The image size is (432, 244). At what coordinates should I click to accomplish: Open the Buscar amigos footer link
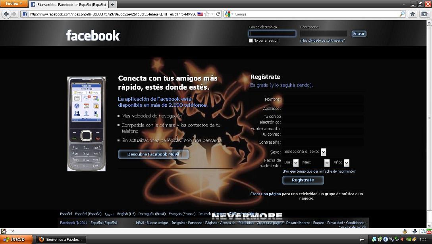[x=157, y=223]
